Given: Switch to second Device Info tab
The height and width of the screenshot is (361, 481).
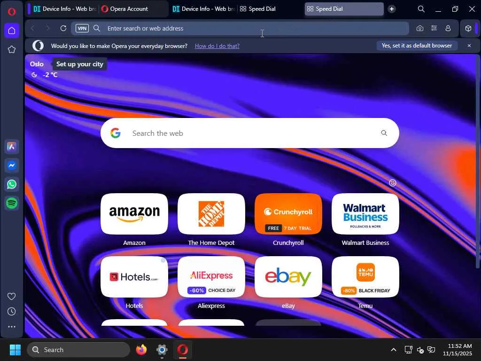Looking at the screenshot, I should (202, 9).
